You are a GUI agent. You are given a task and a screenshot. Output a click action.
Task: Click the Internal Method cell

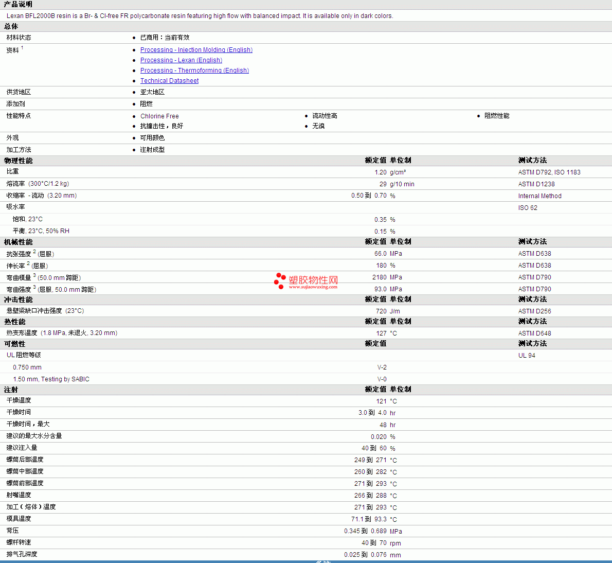tap(540, 196)
